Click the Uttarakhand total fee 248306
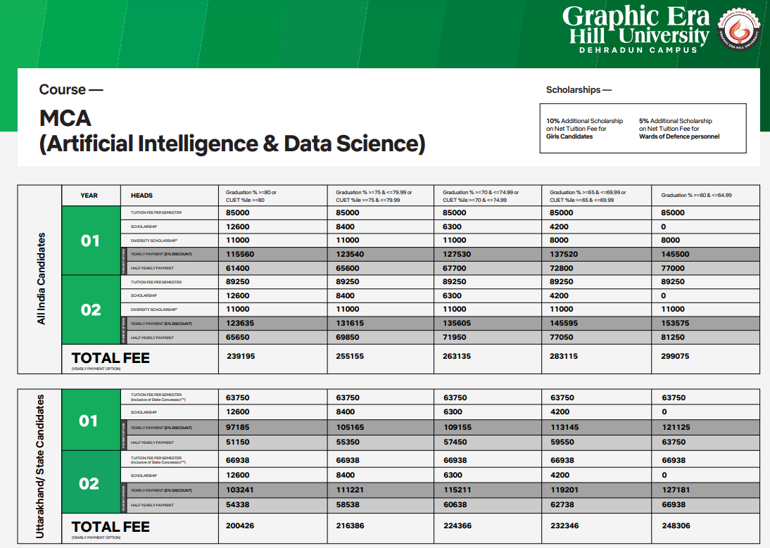The width and height of the screenshot is (770, 548). point(676,525)
